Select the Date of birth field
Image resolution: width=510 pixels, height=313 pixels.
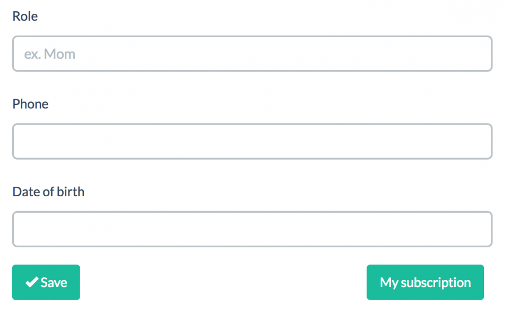tap(252, 229)
